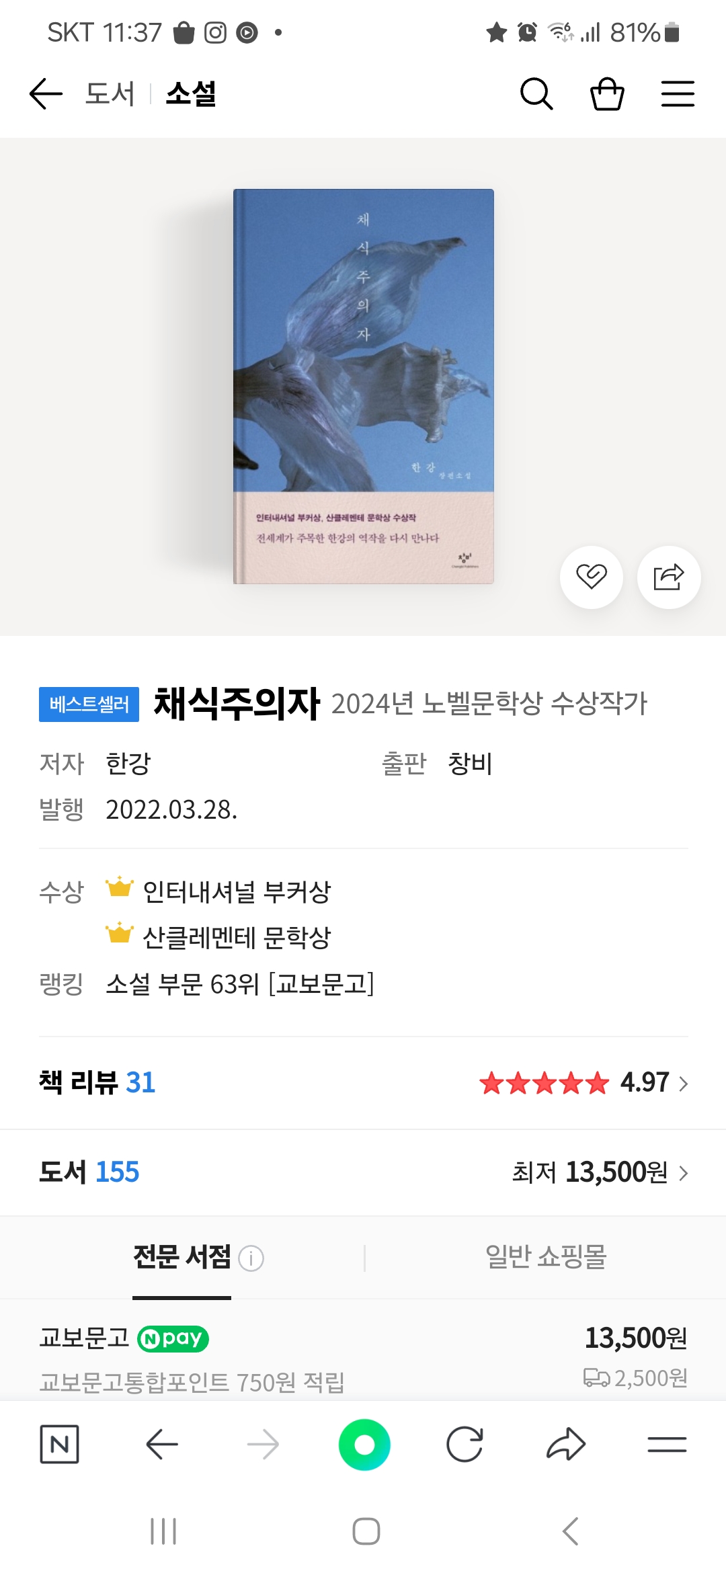
Task: Share this book via the share icon
Action: [669, 577]
